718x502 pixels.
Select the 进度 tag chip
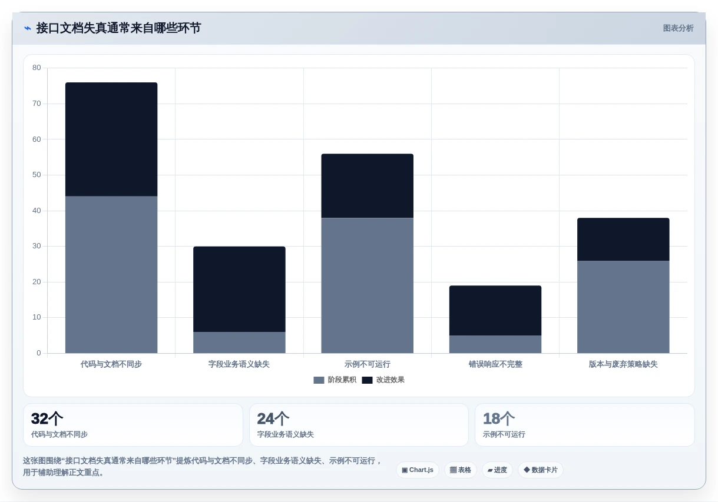(497, 470)
